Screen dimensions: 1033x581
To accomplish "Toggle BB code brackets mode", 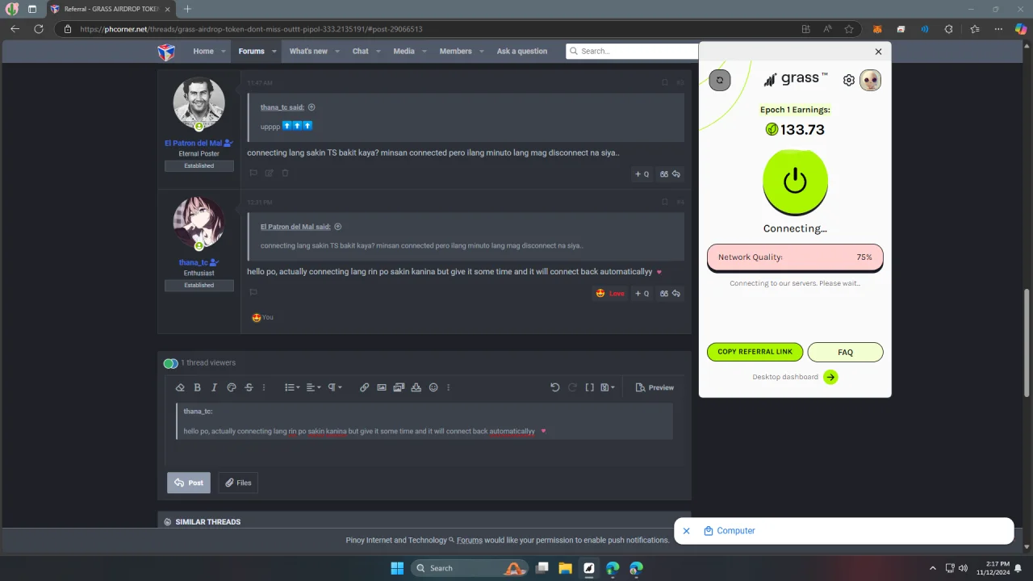I will [x=590, y=387].
